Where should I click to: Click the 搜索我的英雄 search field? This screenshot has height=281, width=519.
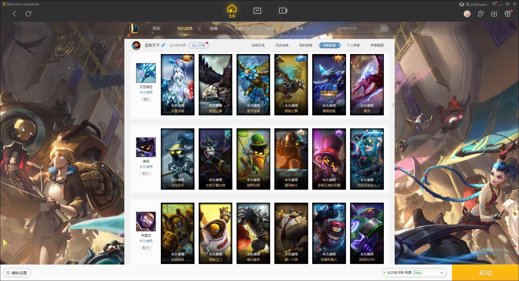tap(357, 28)
